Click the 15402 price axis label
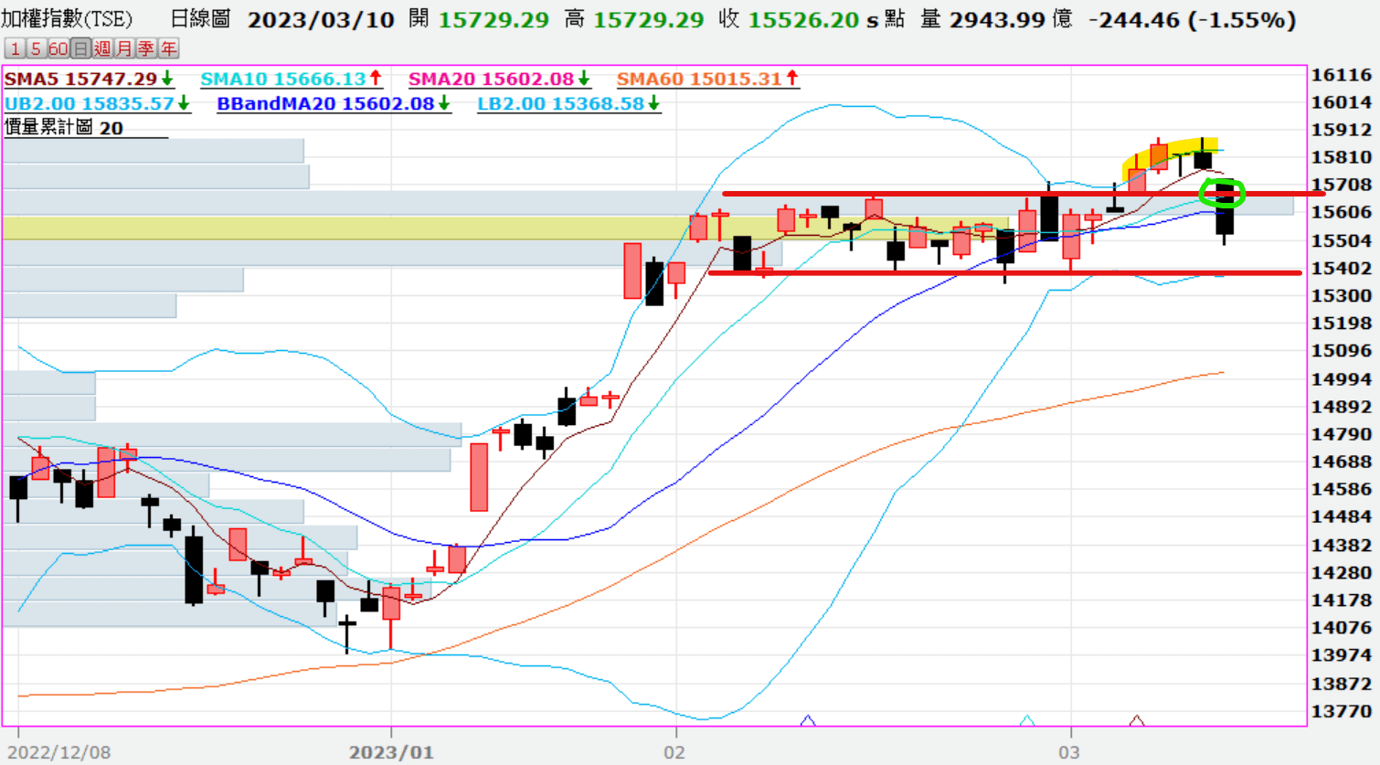1380x765 pixels. [x=1342, y=268]
